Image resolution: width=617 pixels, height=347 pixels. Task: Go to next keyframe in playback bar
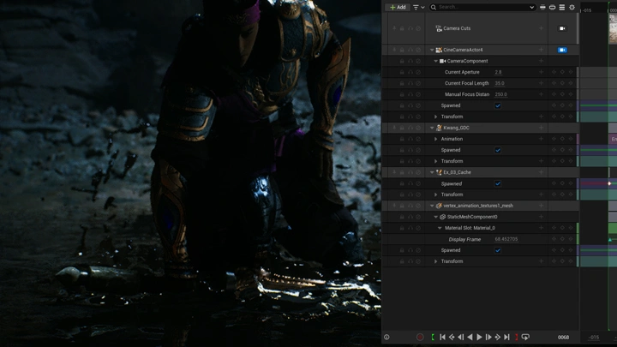coord(498,338)
